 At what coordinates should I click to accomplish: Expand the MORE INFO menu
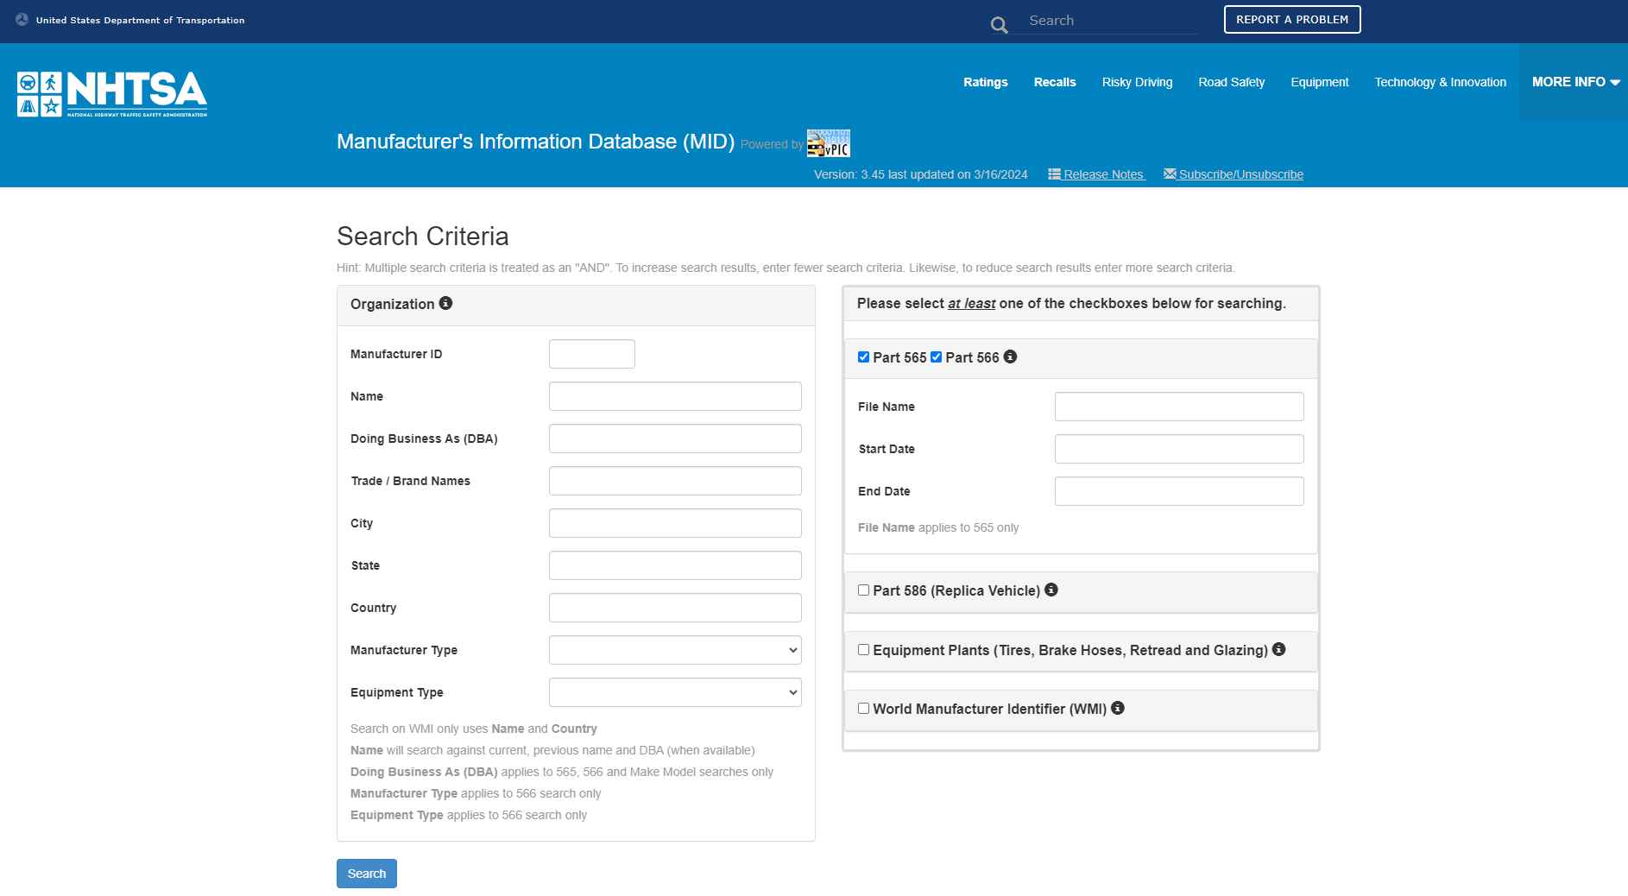point(1574,82)
